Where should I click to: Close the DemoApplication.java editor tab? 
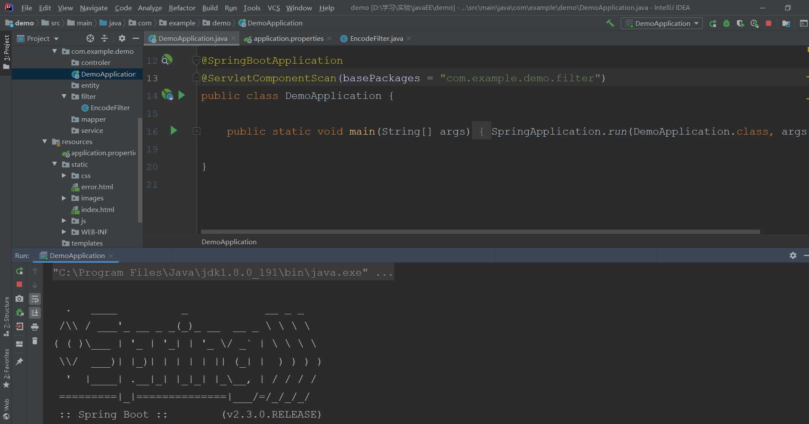(x=233, y=38)
